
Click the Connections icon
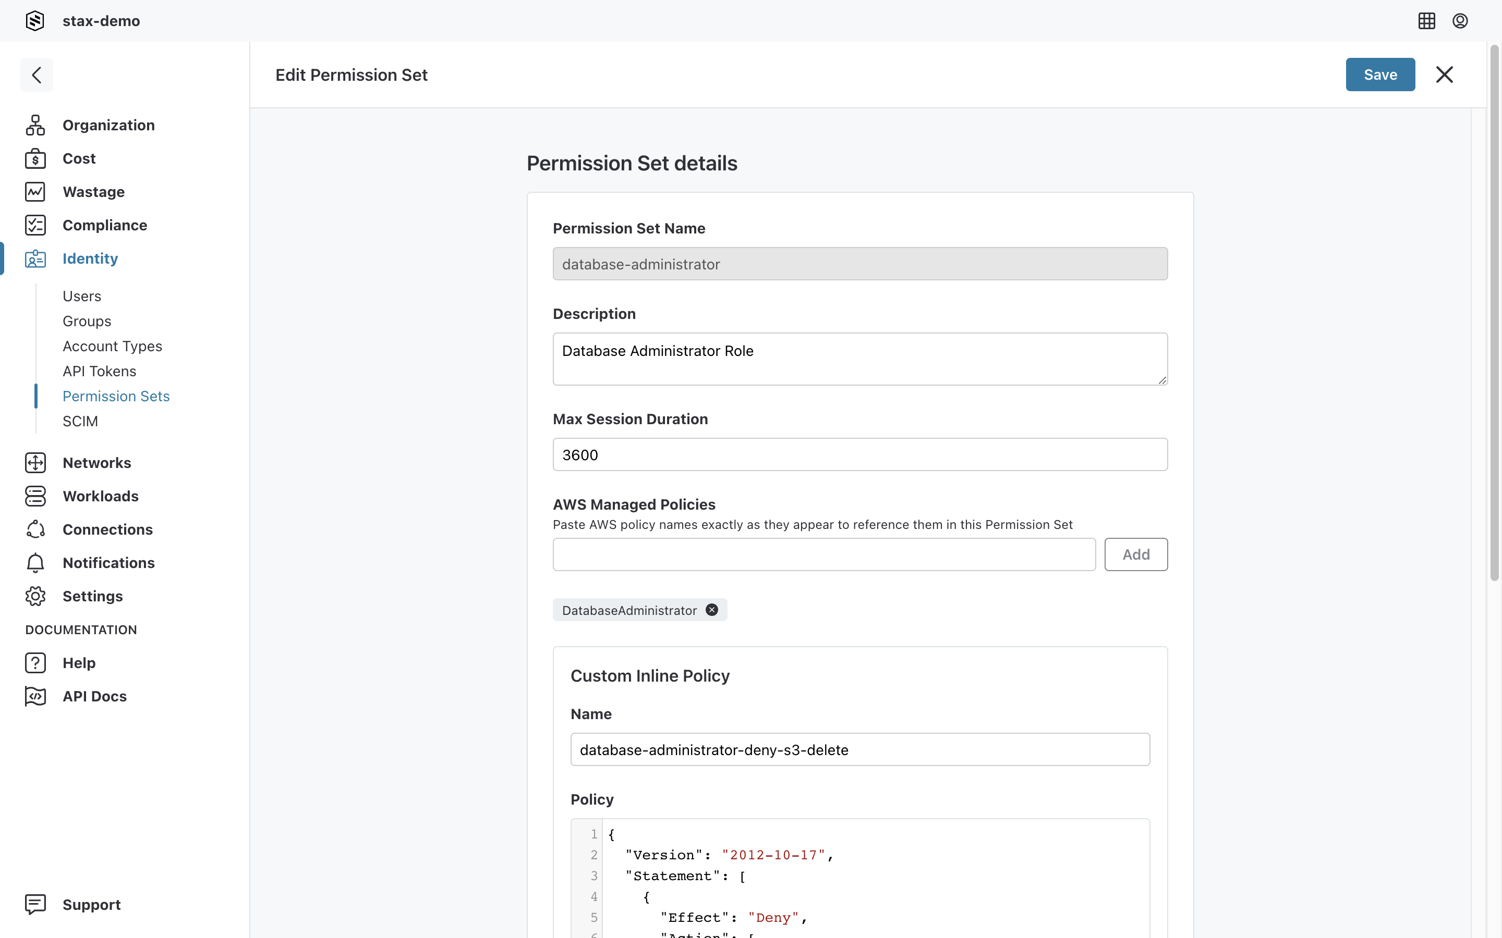(35, 529)
